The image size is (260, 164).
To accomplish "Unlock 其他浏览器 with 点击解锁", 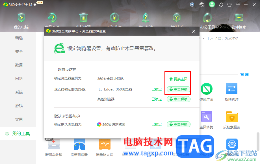I will click(x=178, y=99).
